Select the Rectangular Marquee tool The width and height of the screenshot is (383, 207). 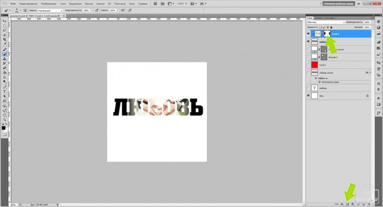[x=4, y=26]
